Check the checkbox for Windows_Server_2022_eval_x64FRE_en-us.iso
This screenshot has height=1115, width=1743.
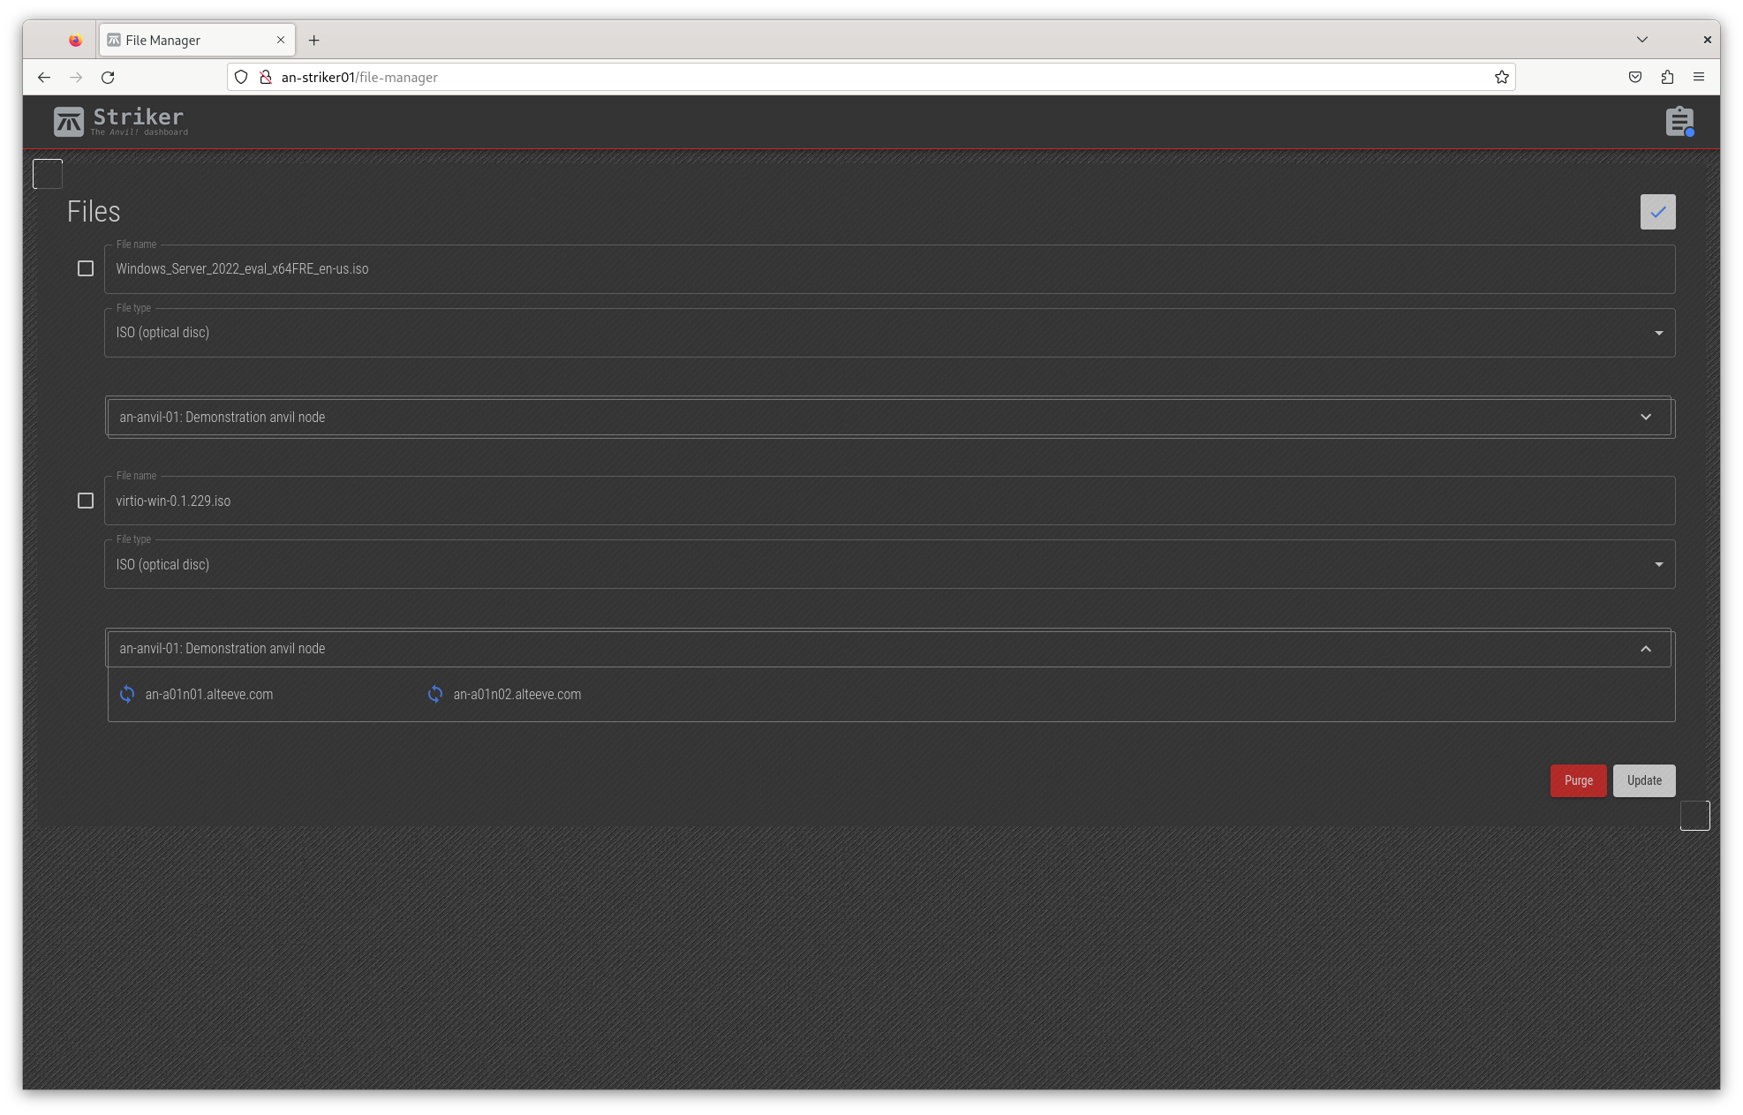[x=86, y=268]
